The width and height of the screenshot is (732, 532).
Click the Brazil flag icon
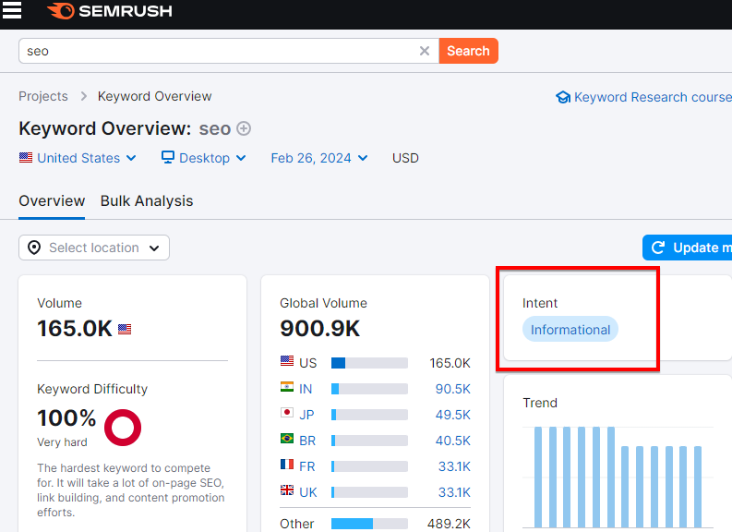287,439
